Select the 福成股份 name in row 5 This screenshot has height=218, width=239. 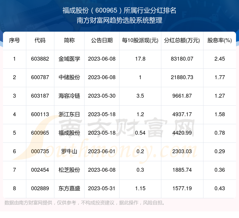click(69, 133)
